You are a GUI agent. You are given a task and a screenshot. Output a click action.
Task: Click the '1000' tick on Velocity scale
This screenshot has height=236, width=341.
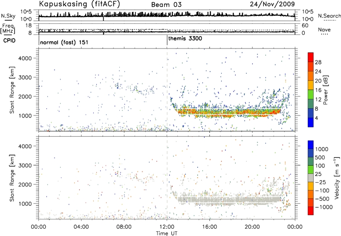[x=322, y=149]
